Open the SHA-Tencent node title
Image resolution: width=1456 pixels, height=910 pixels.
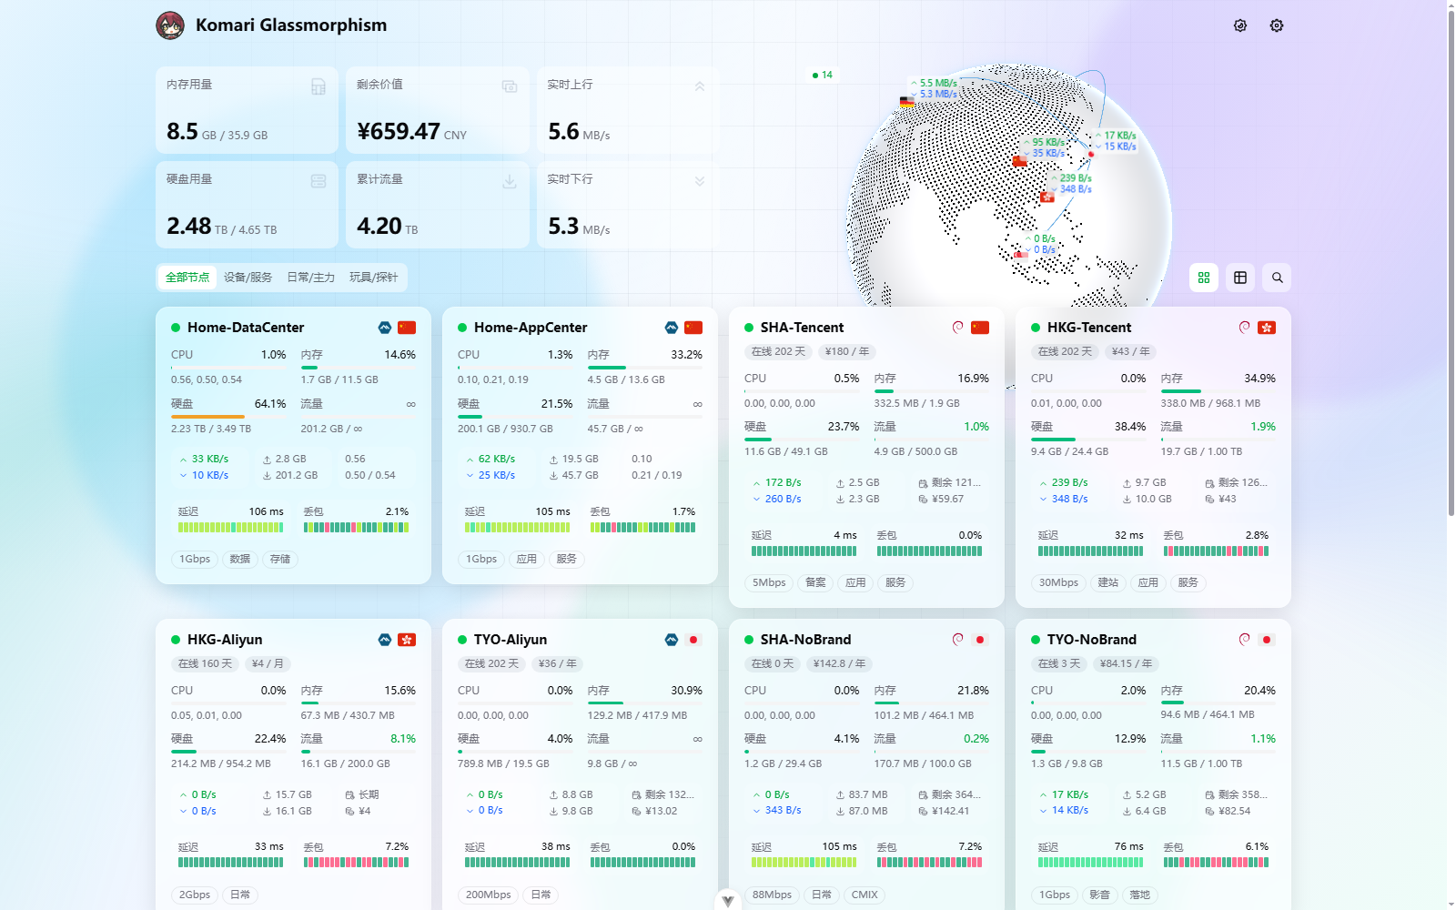(802, 328)
